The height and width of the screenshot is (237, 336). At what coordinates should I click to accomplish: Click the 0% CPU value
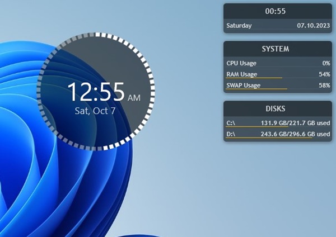pyautogui.click(x=326, y=63)
